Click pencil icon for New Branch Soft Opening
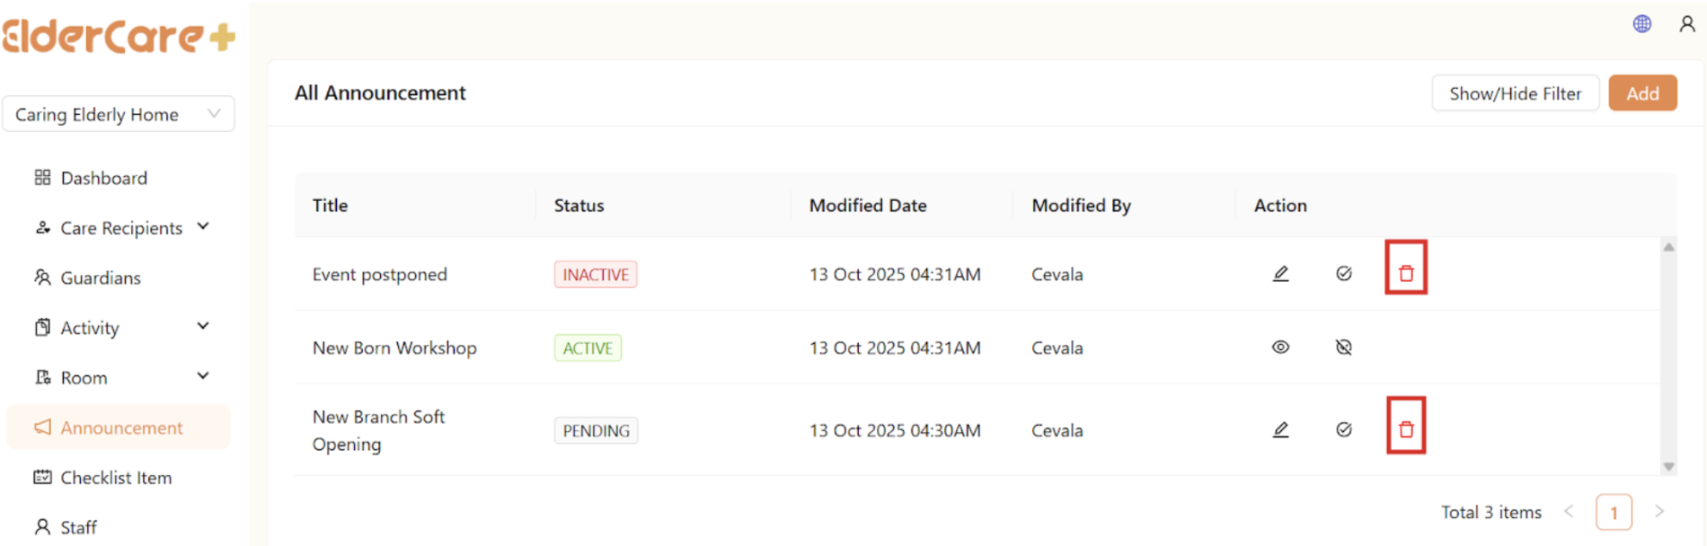 tap(1280, 430)
